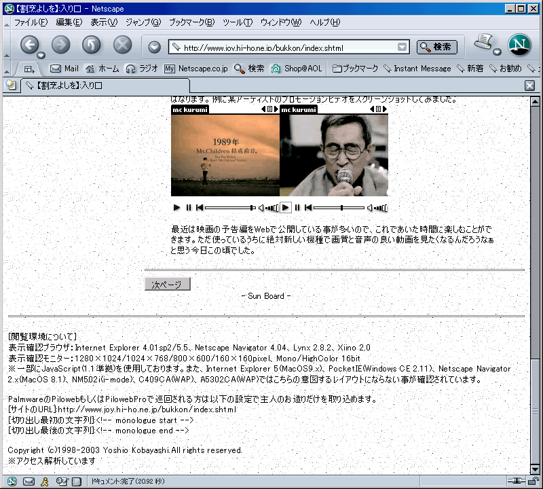Image resolution: width=543 pixels, height=489 pixels.
Task: Open the お勧め bookmark
Action: pyautogui.click(x=505, y=69)
